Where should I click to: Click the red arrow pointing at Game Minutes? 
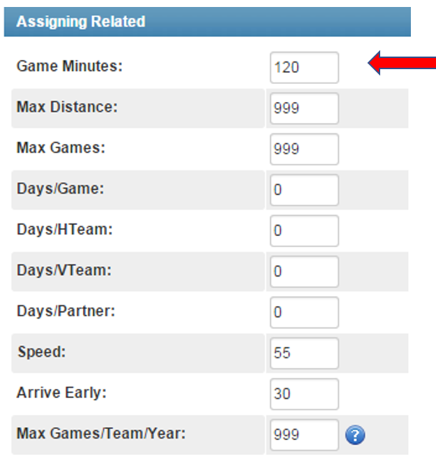coord(402,63)
